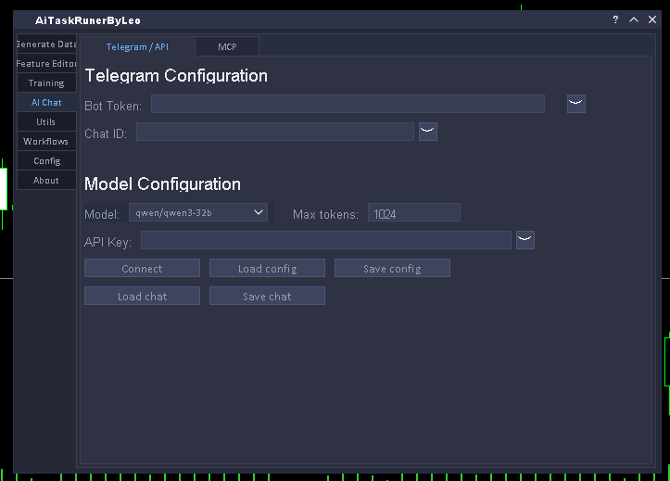Screen dimensions: 670x481
Task: Open the About sidebar section
Action: (x=46, y=181)
